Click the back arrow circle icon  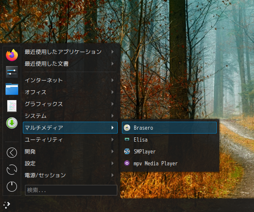coord(12,153)
